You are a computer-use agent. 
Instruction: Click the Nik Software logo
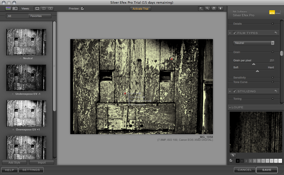[x=275, y=12]
